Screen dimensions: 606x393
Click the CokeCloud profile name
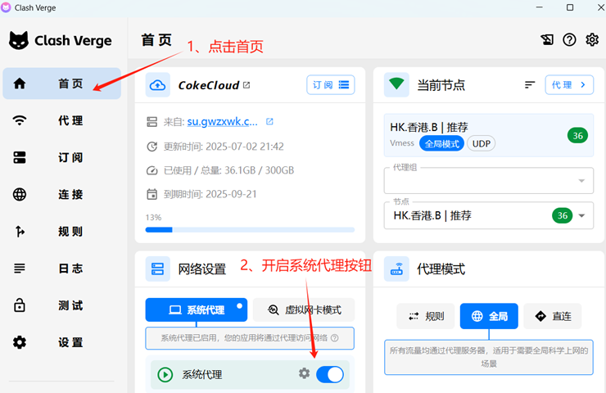point(209,85)
